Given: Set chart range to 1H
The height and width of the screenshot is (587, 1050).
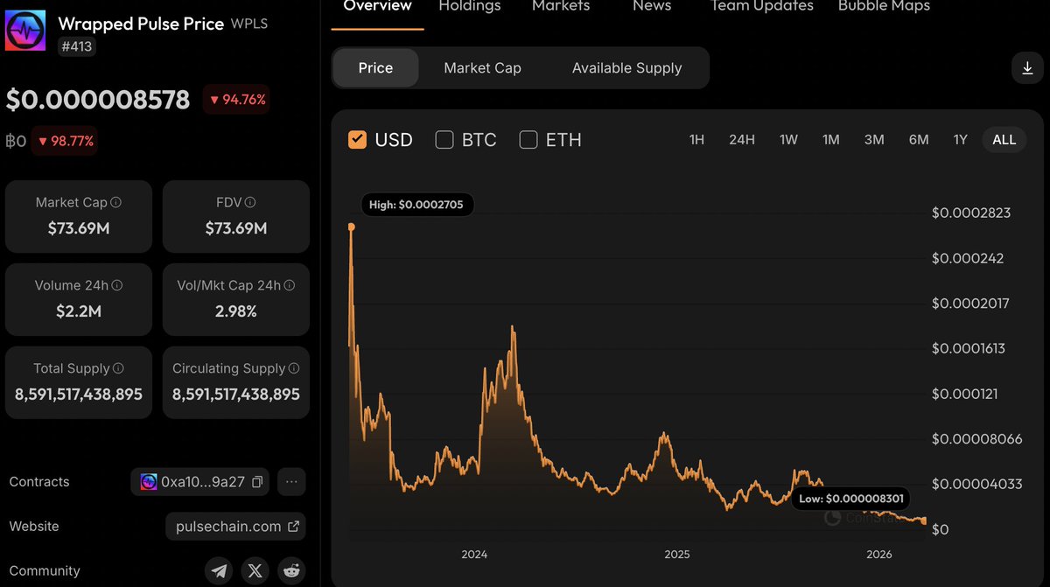Looking at the screenshot, I should 696,140.
